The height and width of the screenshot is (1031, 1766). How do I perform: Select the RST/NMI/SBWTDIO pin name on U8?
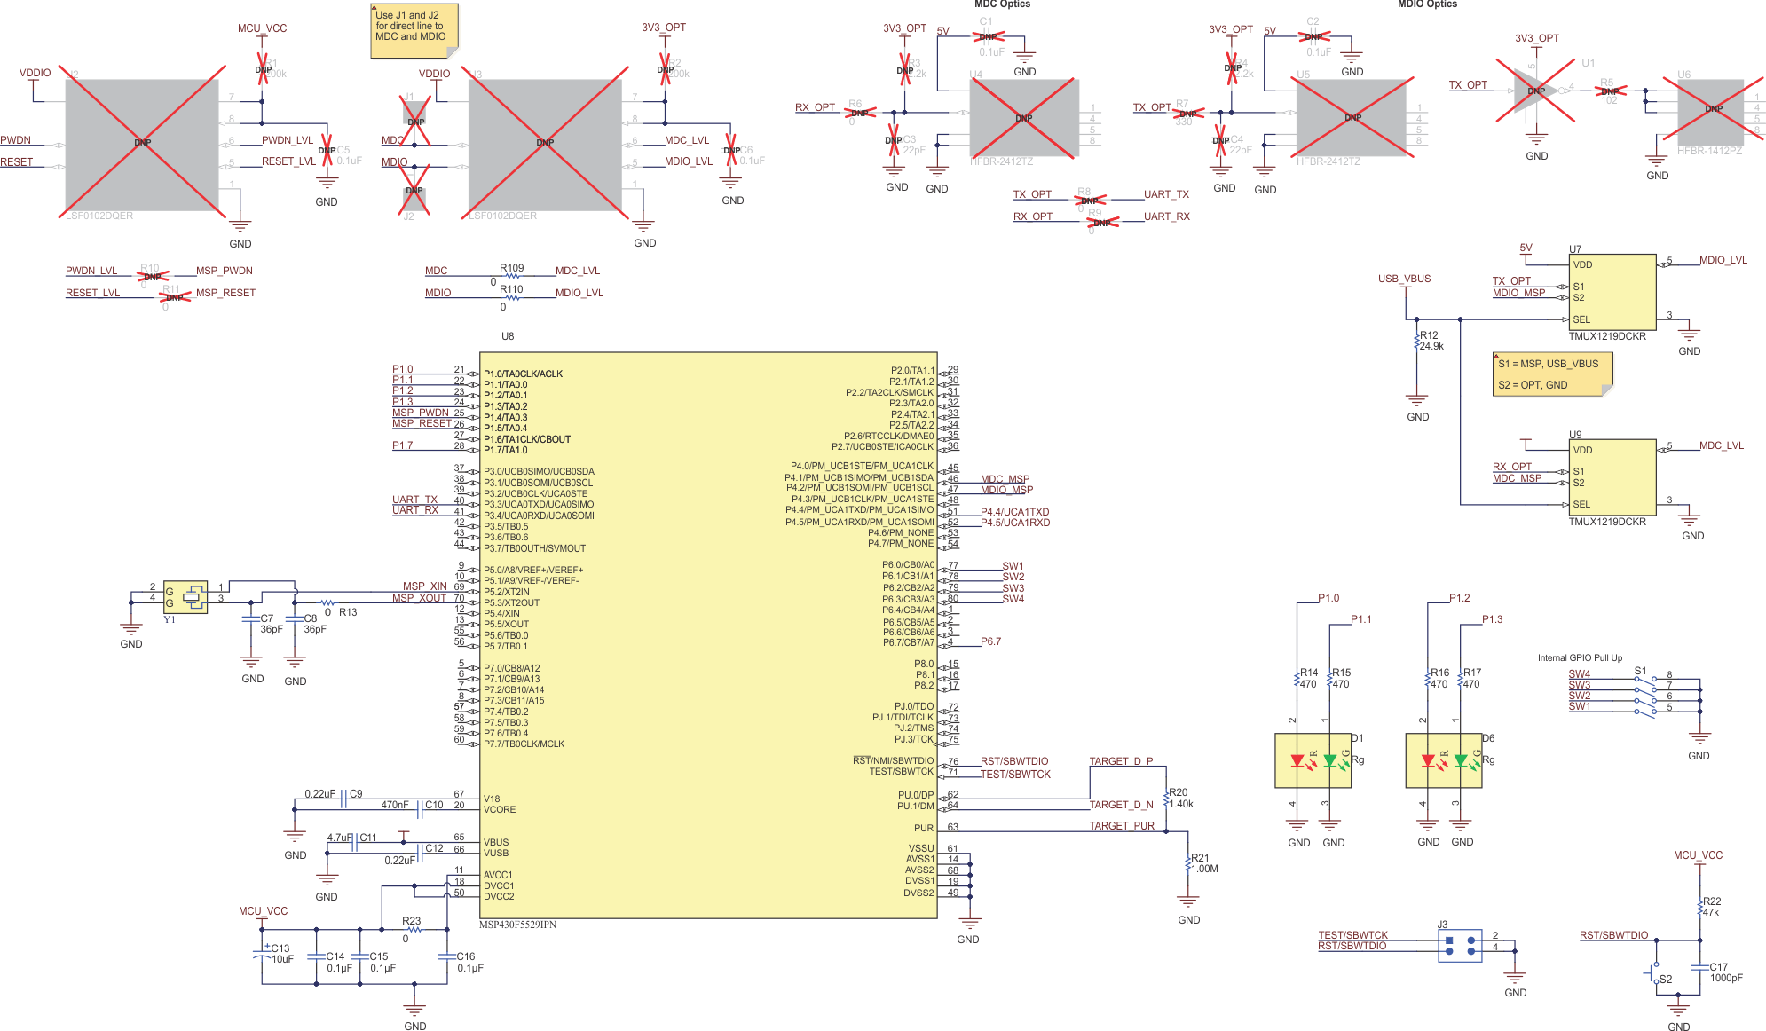point(893,760)
